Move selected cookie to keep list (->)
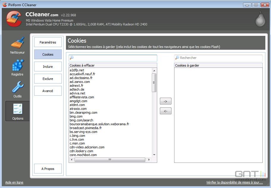The image size is (271, 188). coord(166,101)
